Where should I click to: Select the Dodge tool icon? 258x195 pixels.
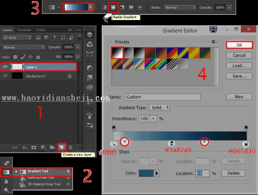(x=7, y=190)
